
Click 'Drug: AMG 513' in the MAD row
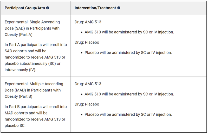click(88, 84)
